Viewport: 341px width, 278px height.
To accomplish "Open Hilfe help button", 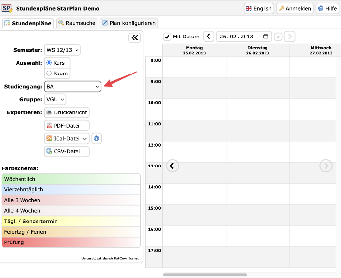I will [327, 8].
